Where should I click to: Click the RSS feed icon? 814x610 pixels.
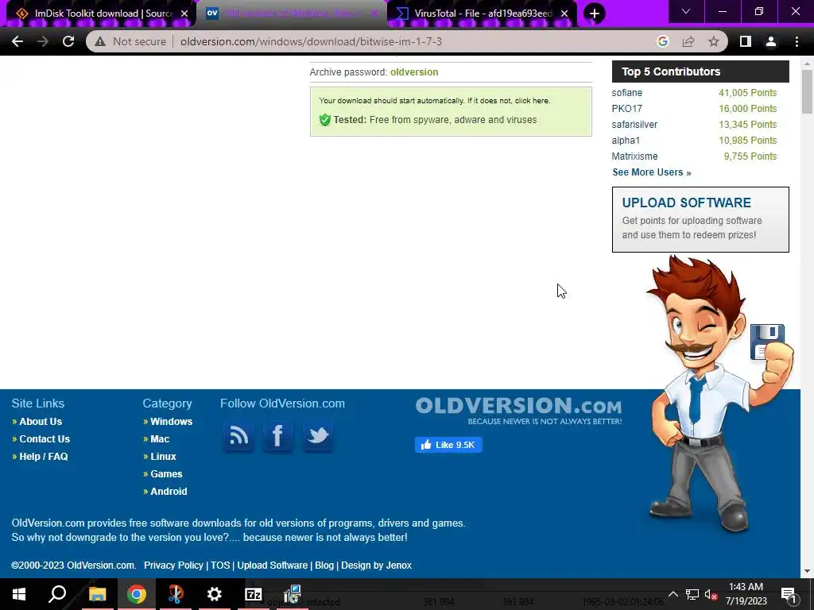pyautogui.click(x=238, y=436)
